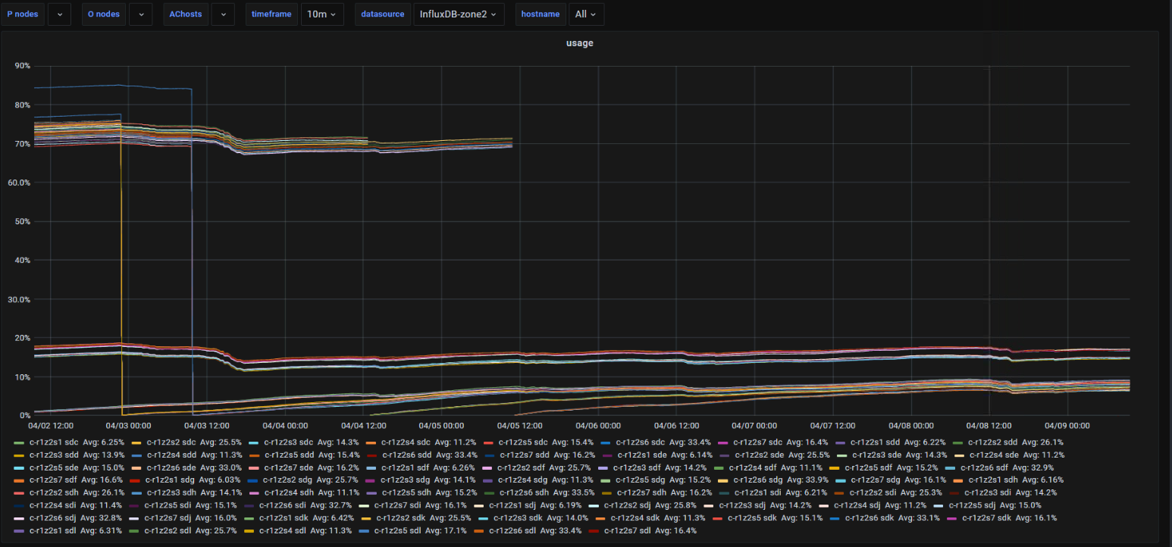
Task: Click the c-r1z2s7 sdk legend entry
Action: coord(1002,518)
